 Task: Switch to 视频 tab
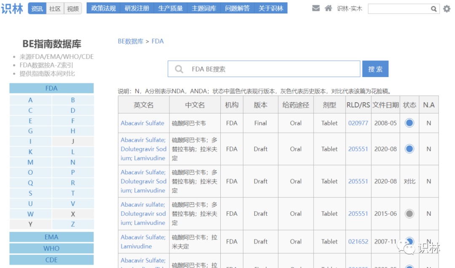[x=73, y=8]
